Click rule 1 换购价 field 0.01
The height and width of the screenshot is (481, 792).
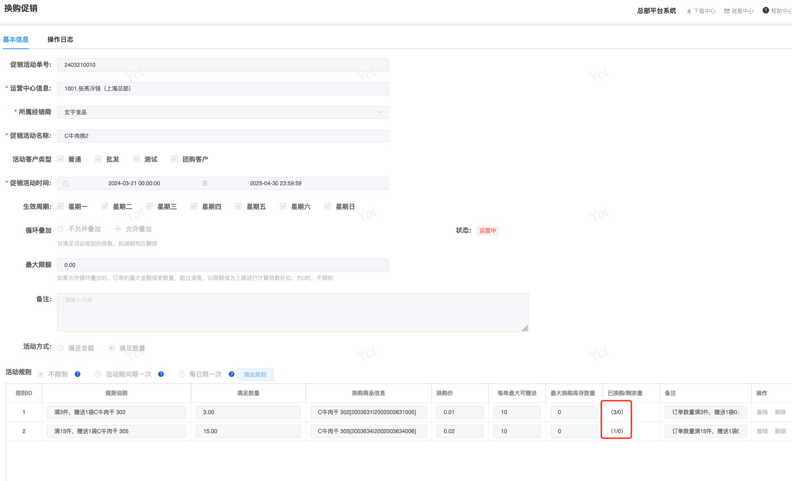click(x=460, y=412)
